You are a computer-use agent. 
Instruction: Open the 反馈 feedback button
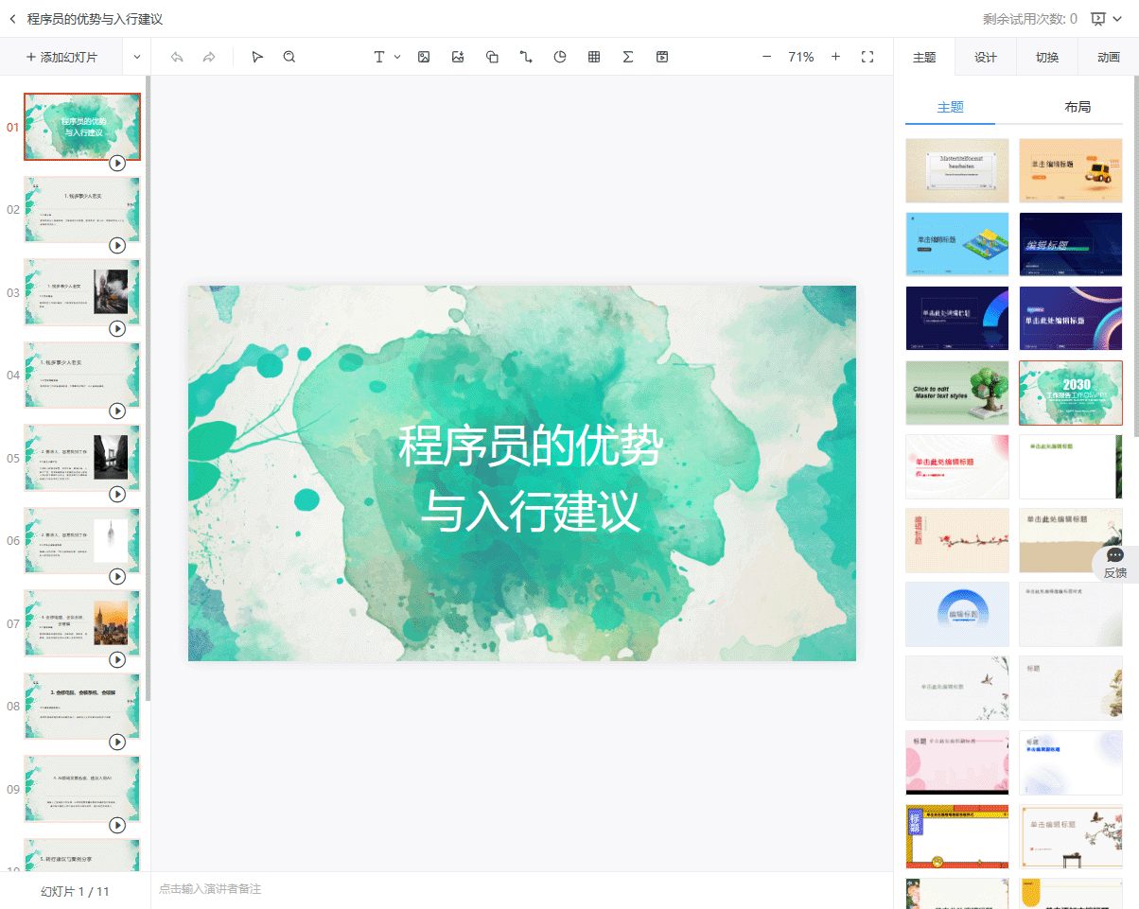(1114, 565)
